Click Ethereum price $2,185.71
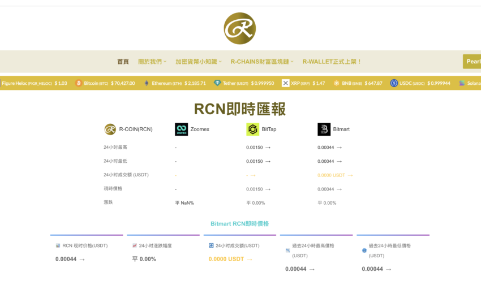The width and height of the screenshot is (481, 294). [x=195, y=83]
